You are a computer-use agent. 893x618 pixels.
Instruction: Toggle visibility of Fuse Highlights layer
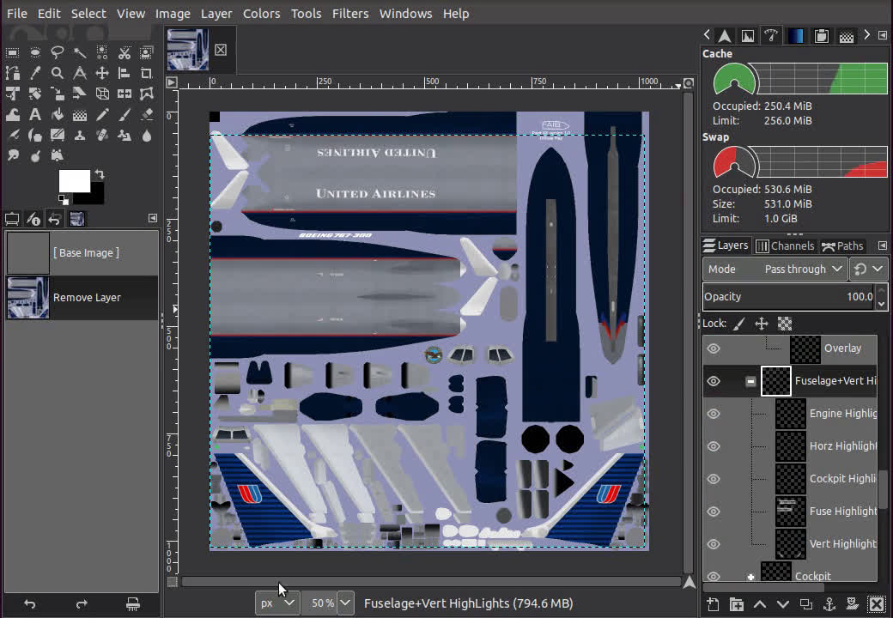pos(714,512)
